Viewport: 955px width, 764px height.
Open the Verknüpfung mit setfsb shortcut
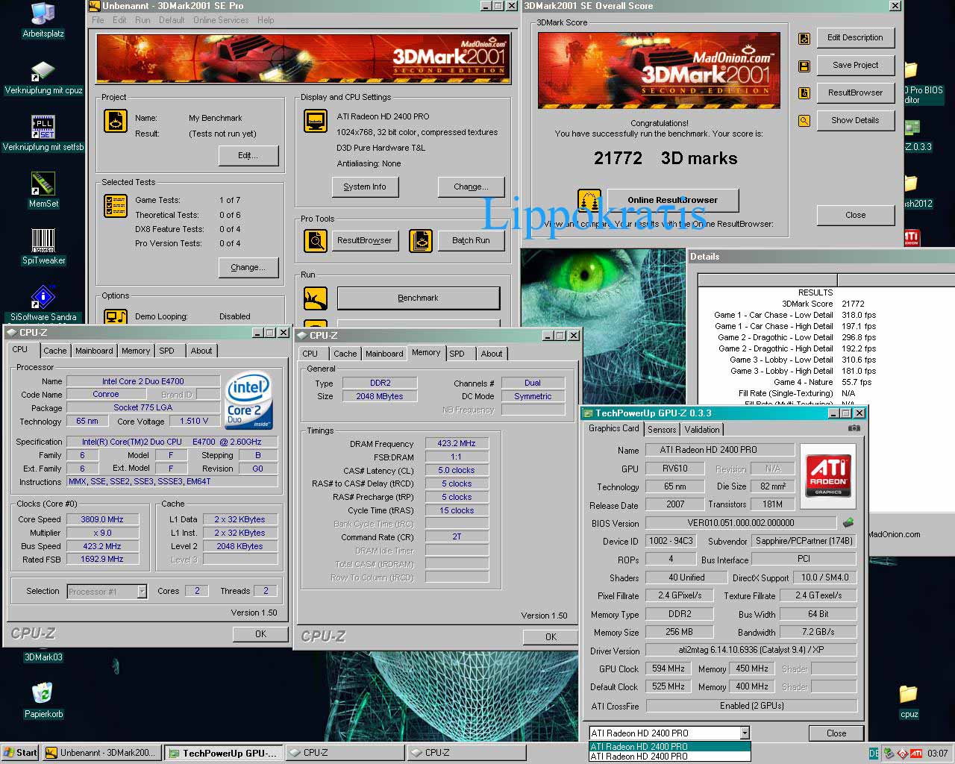click(x=43, y=134)
